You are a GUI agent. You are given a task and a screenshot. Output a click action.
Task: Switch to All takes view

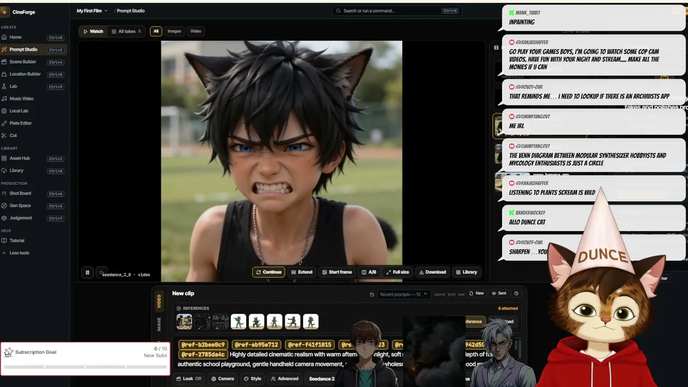point(126,31)
